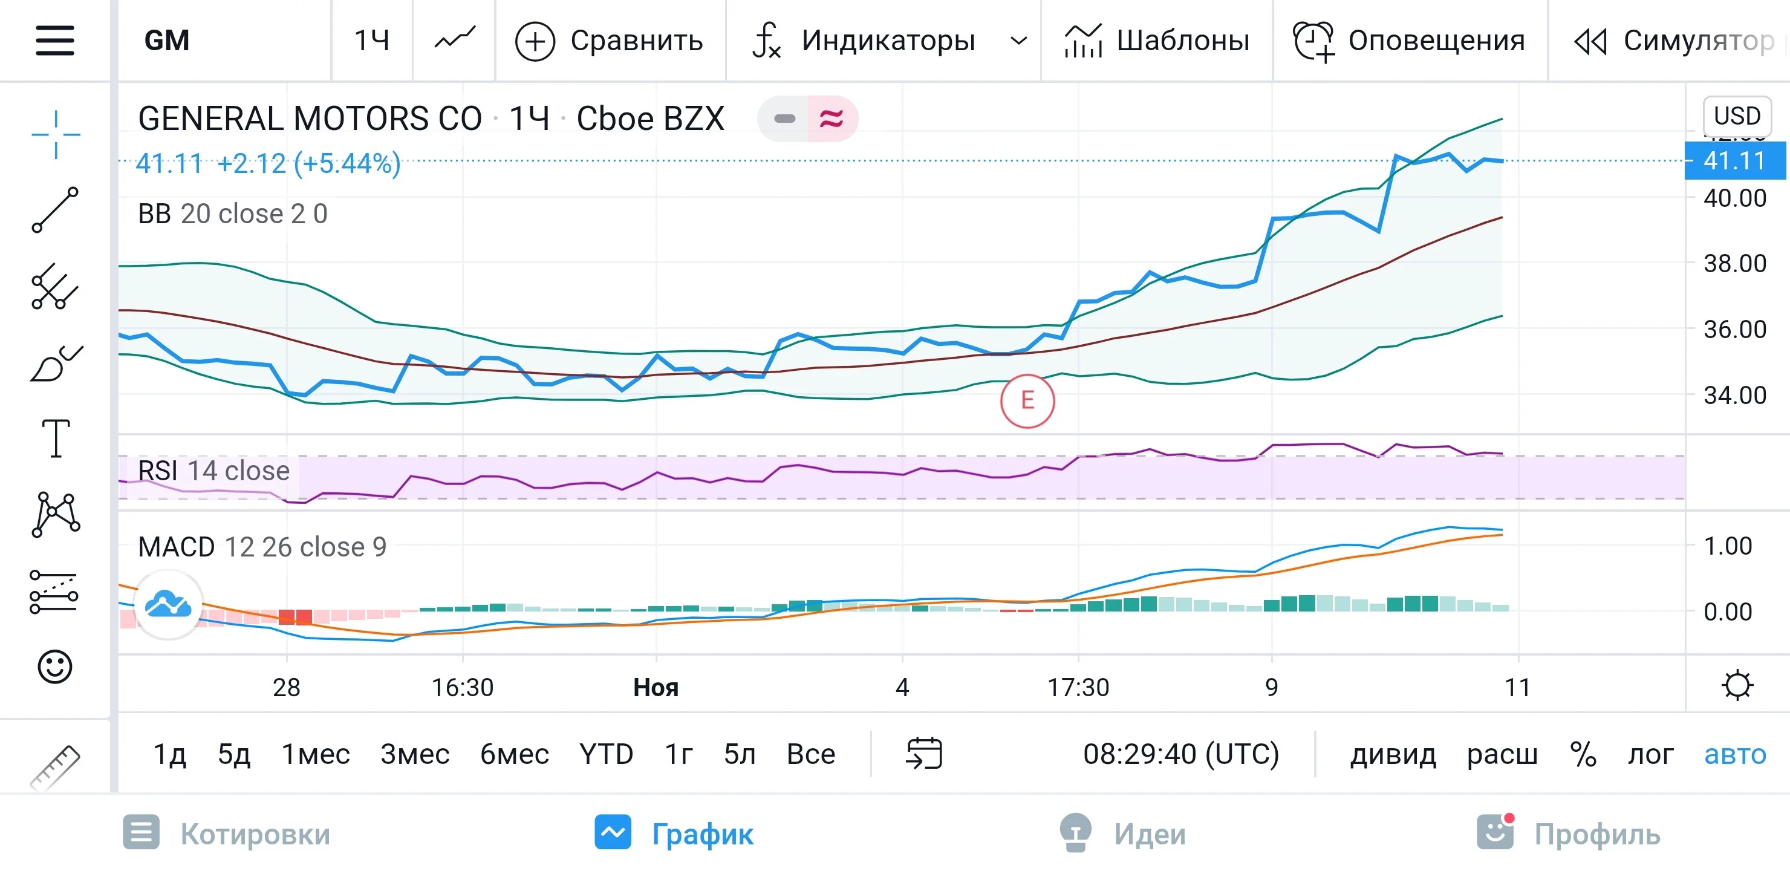Select the text annotation tool

tap(56, 438)
